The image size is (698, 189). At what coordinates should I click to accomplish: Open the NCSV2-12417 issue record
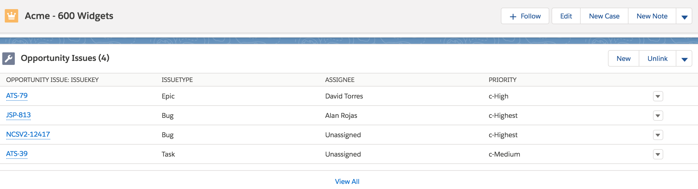tap(28, 135)
